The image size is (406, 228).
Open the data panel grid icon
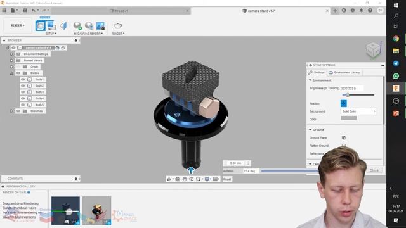click(4, 10)
